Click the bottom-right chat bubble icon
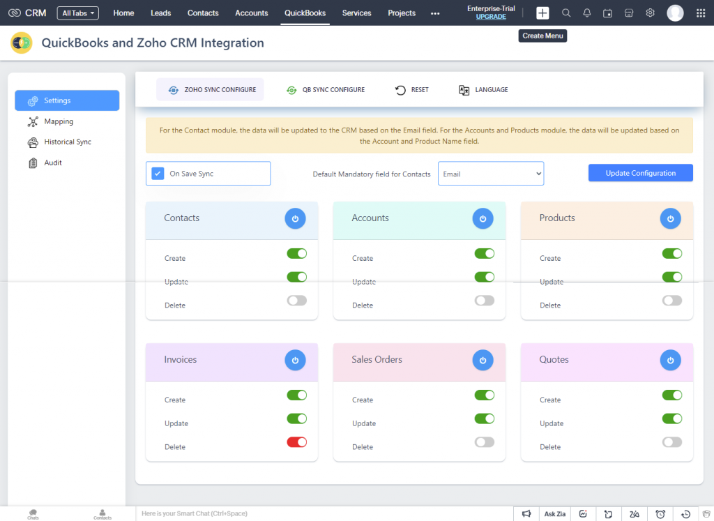 coord(706,514)
